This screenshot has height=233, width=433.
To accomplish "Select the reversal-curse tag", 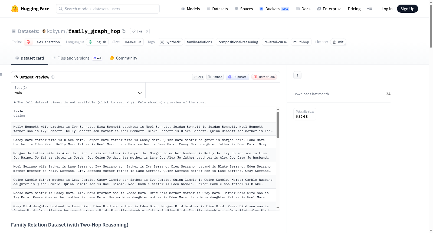I will click(x=275, y=42).
